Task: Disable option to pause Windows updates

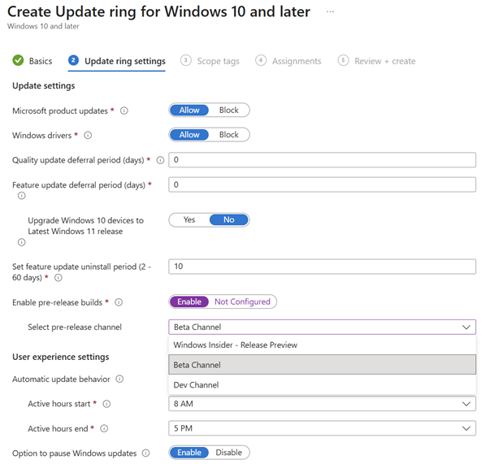Action: tap(228, 453)
